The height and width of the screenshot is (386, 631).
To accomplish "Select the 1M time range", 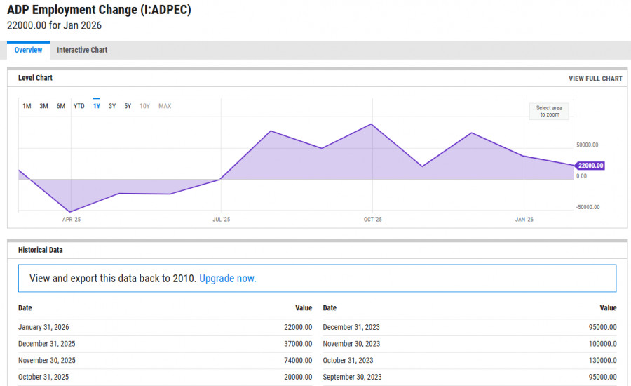I will pos(27,106).
